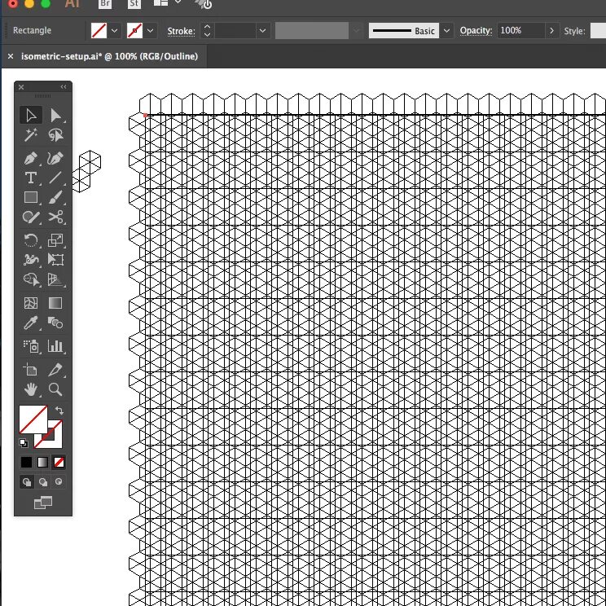This screenshot has width=606, height=606.
Task: Select the Zoom magnifier tool
Action: click(x=55, y=389)
